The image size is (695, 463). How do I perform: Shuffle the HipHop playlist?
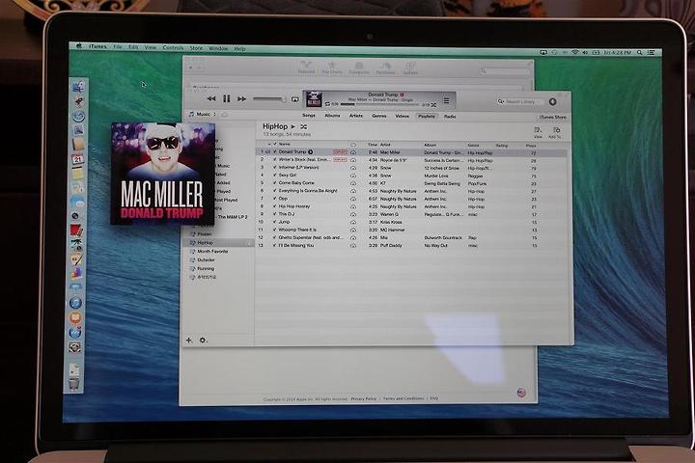click(x=304, y=126)
